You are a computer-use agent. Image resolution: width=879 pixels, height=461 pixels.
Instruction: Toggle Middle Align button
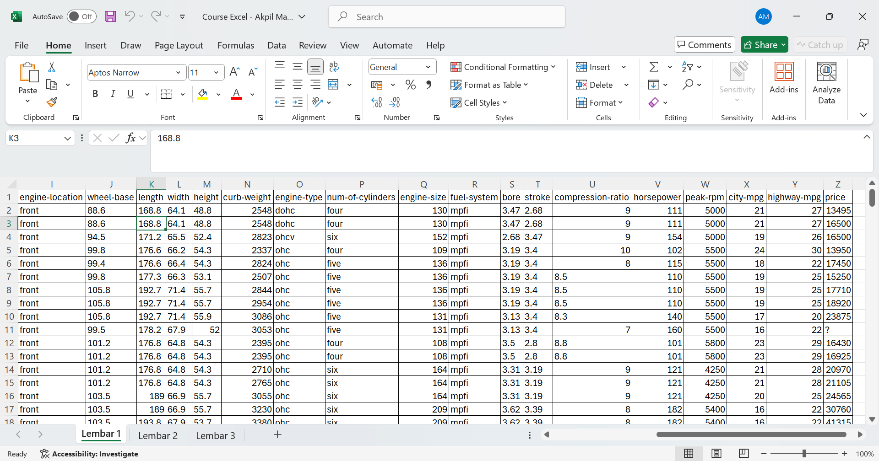298,67
